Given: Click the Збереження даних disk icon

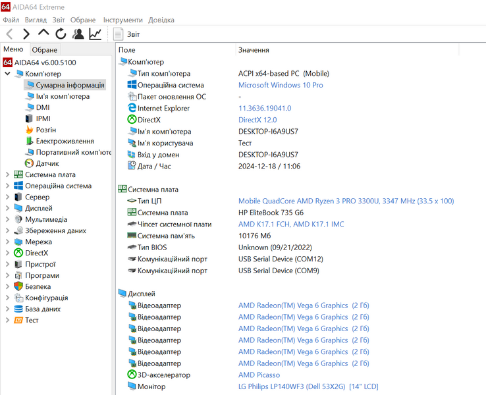Looking at the screenshot, I should click(x=18, y=230).
